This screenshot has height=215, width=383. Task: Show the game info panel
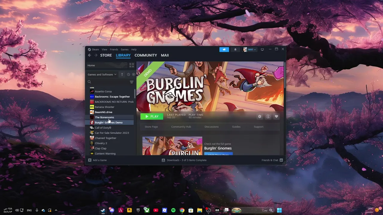pyautogui.click(x=268, y=116)
